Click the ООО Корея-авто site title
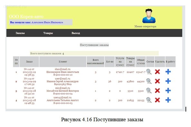The image size is (191, 127). tap(26, 16)
